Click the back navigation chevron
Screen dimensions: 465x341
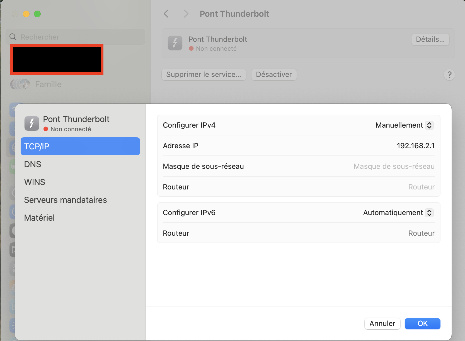point(166,14)
